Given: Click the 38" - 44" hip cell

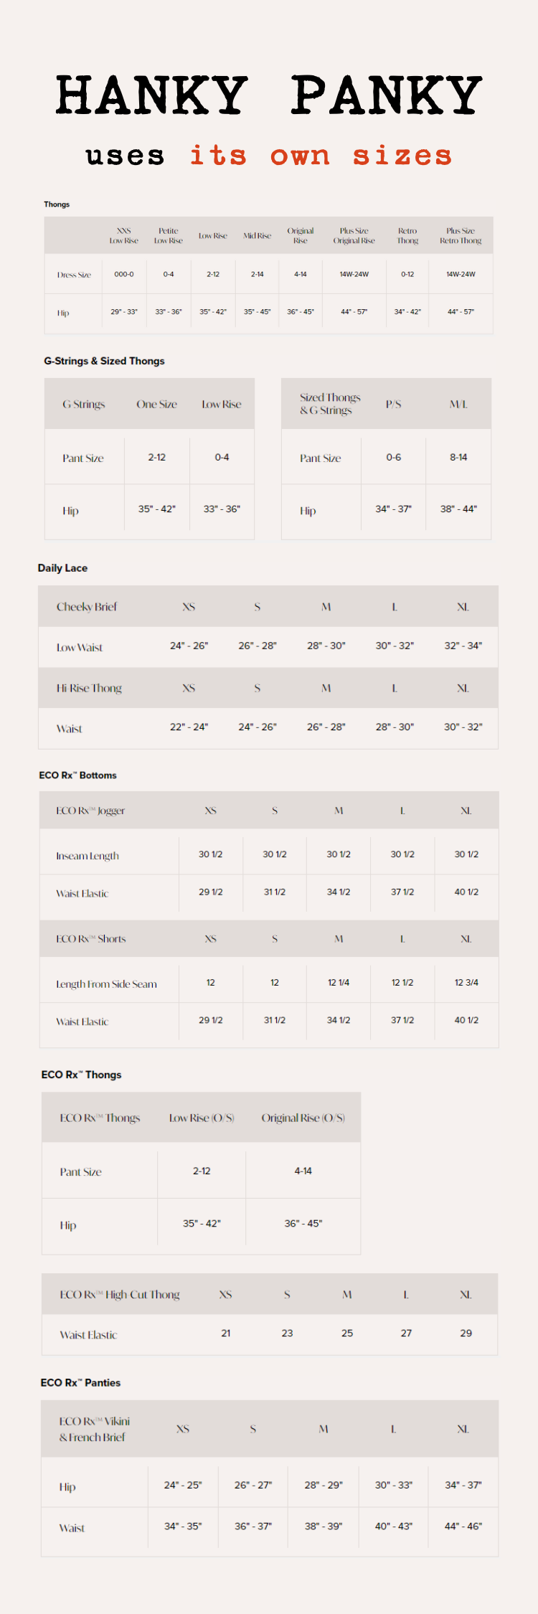Looking at the screenshot, I should (x=458, y=509).
